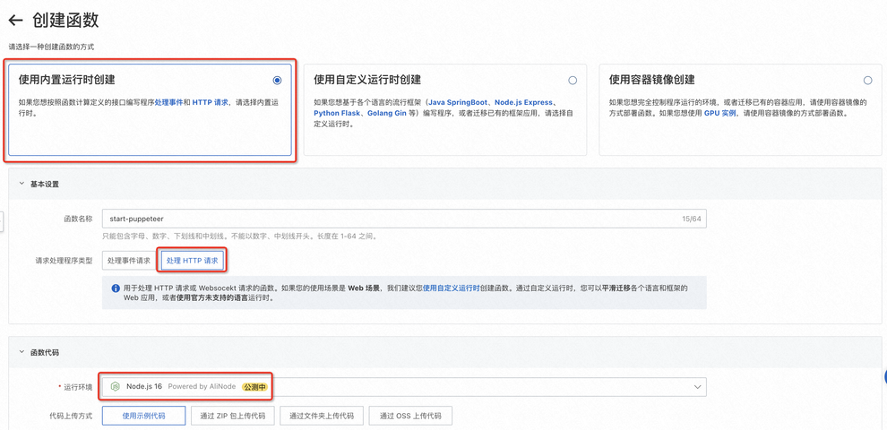
Task: Open the 处理事件 link in first card
Action: (x=168, y=102)
